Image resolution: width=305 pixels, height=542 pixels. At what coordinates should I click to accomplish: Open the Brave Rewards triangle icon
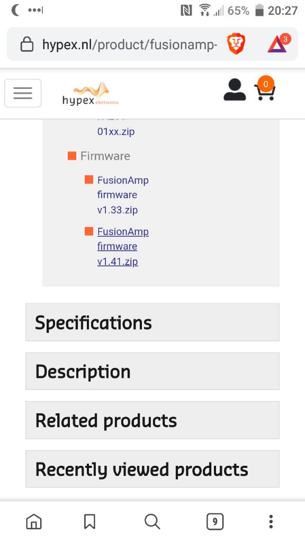click(279, 43)
